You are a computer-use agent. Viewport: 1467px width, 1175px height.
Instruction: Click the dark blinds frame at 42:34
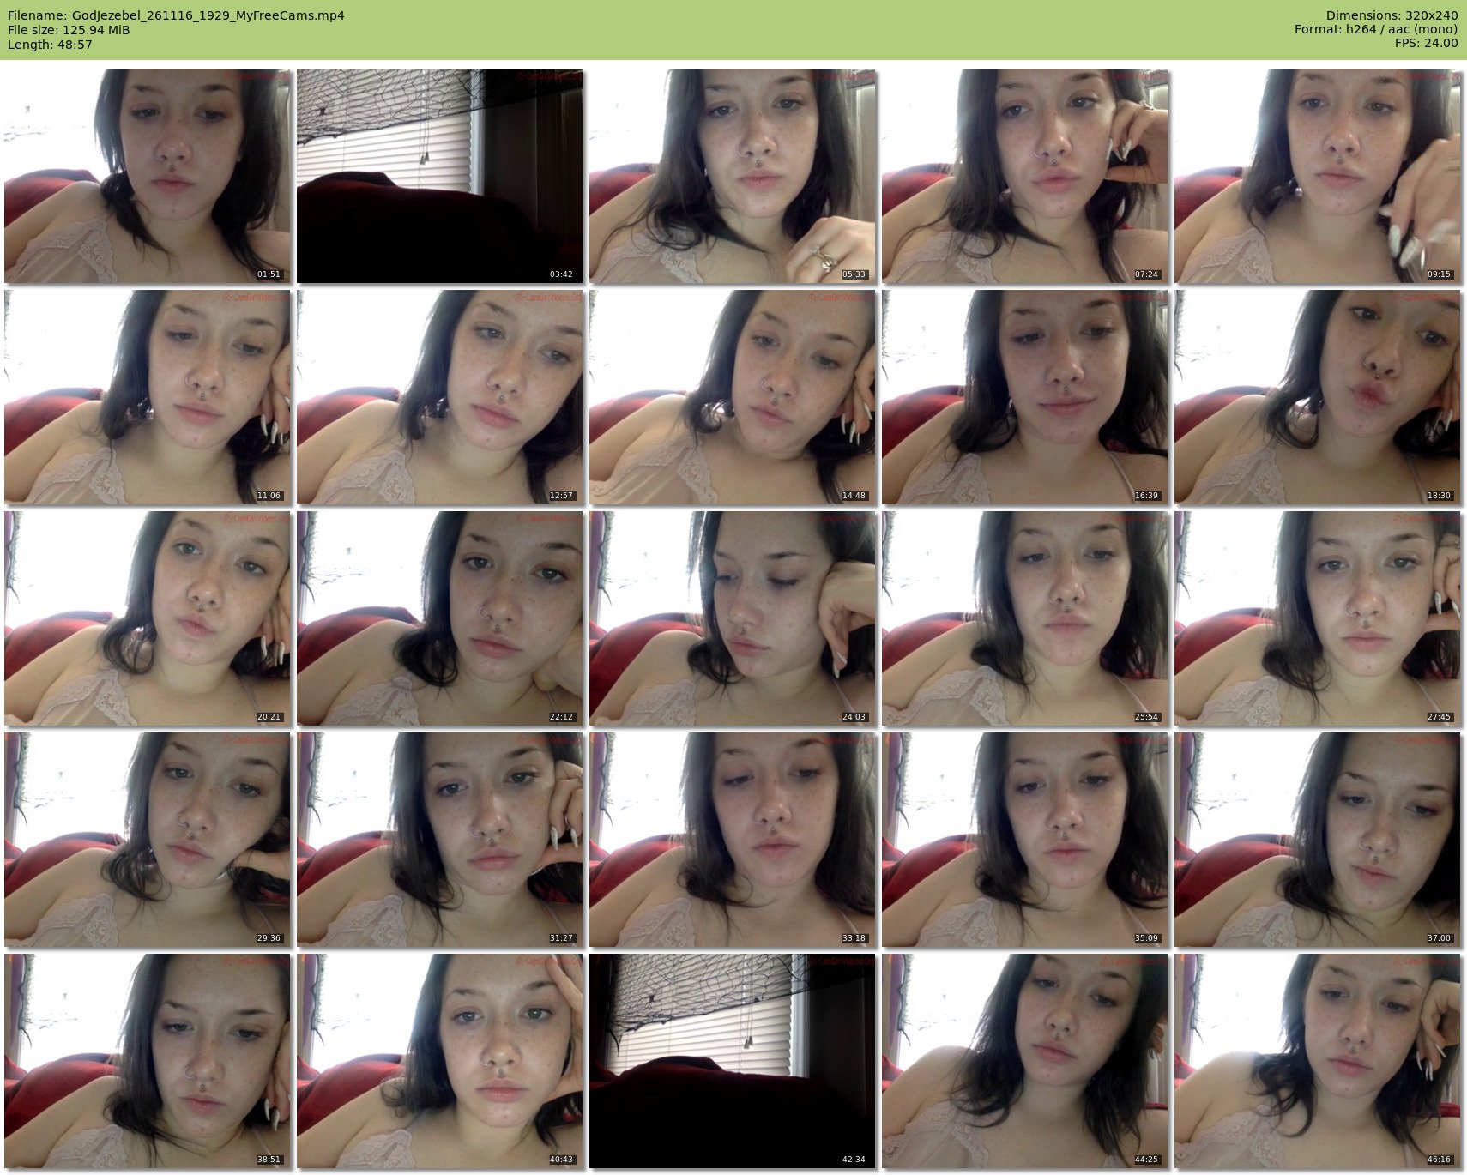tap(732, 1061)
